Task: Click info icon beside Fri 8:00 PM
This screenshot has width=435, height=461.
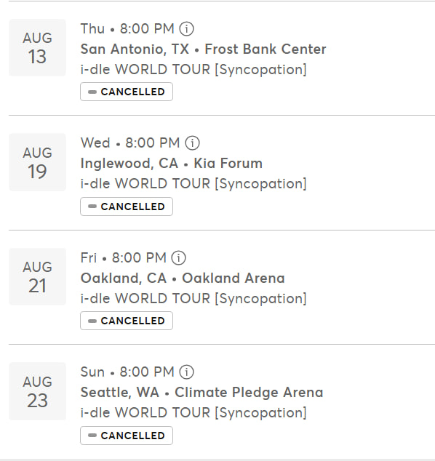Action: [x=178, y=258]
